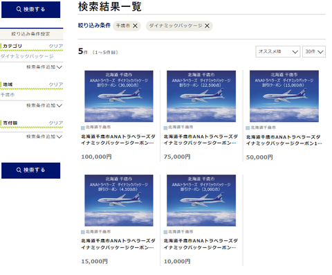Click 北海道千歳市 label under the 75,000円 item
This screenshot has height=275, width=332.
point(181,127)
